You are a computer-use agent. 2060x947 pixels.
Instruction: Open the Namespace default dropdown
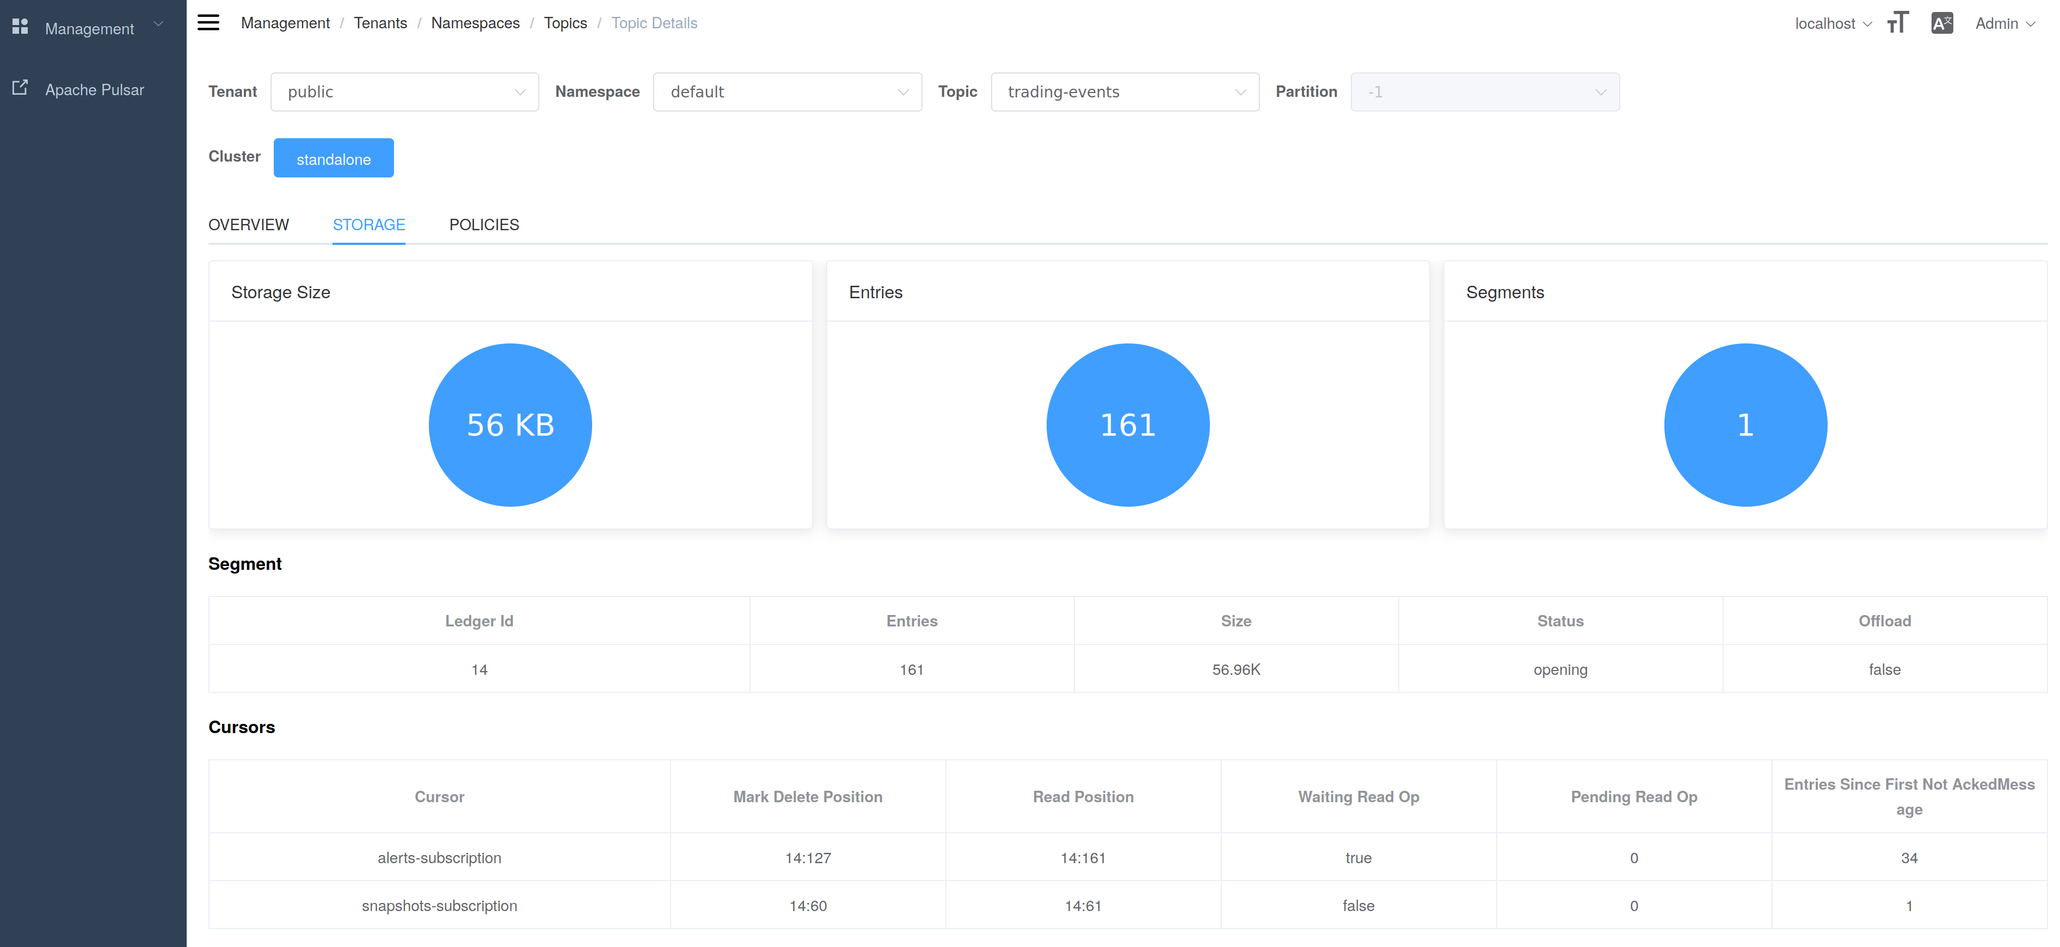click(787, 92)
